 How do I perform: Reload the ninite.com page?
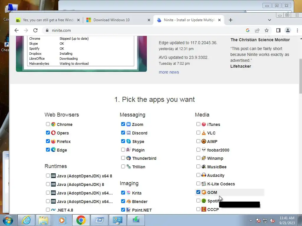point(35,30)
